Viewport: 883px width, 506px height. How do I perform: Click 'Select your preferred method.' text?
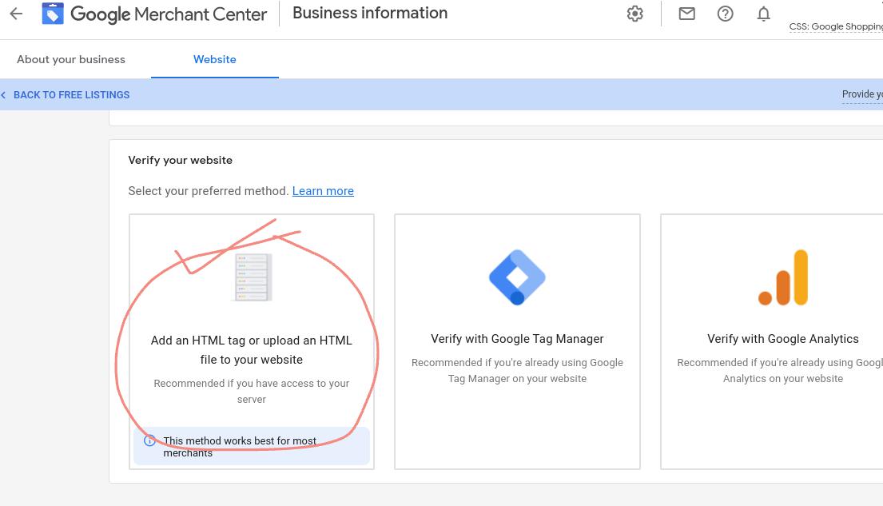[x=209, y=191]
